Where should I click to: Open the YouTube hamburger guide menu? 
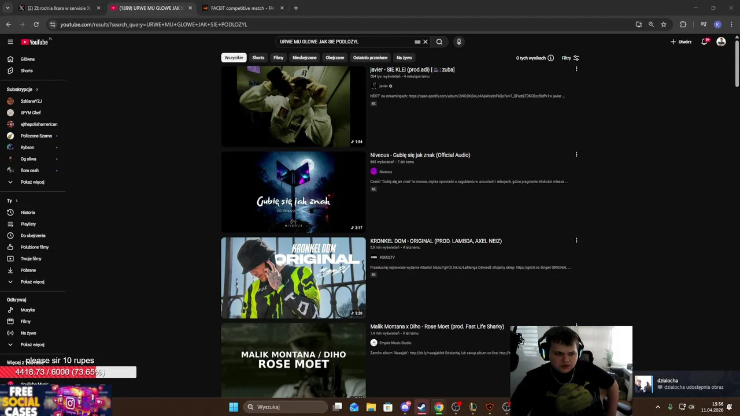[x=10, y=42]
